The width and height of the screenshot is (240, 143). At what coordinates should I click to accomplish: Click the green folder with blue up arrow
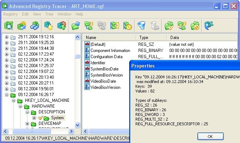pyautogui.click(x=76, y=25)
